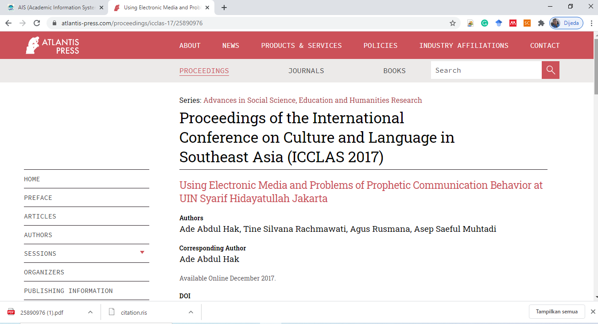Open the Extensions puzzle piece menu
The height and width of the screenshot is (324, 598).
[x=541, y=23]
